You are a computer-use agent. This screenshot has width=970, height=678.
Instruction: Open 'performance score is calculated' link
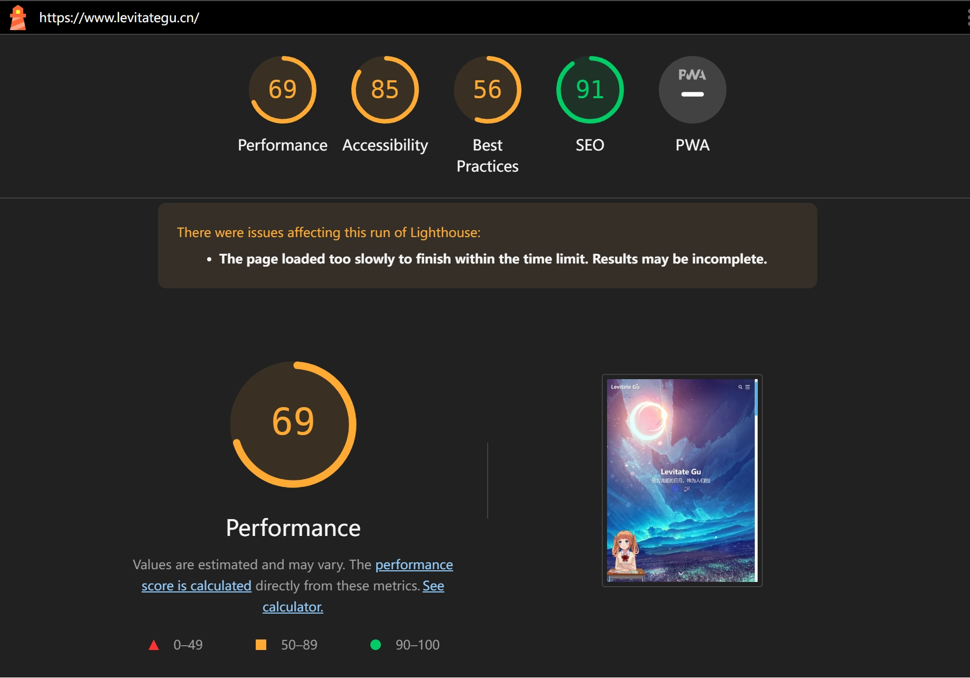point(414,565)
